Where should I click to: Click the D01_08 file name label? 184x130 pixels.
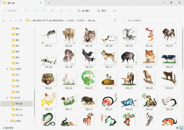48,67
